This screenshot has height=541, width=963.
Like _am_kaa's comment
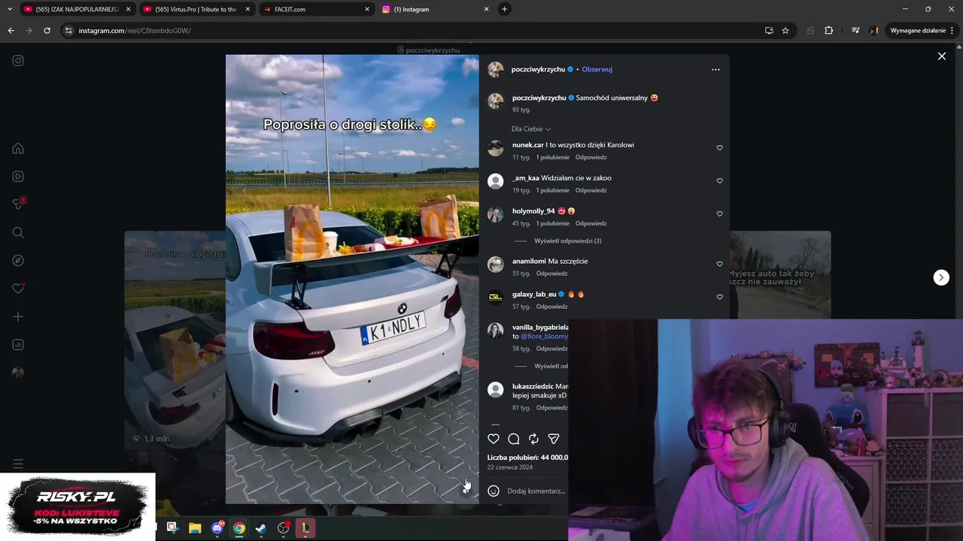point(719,181)
